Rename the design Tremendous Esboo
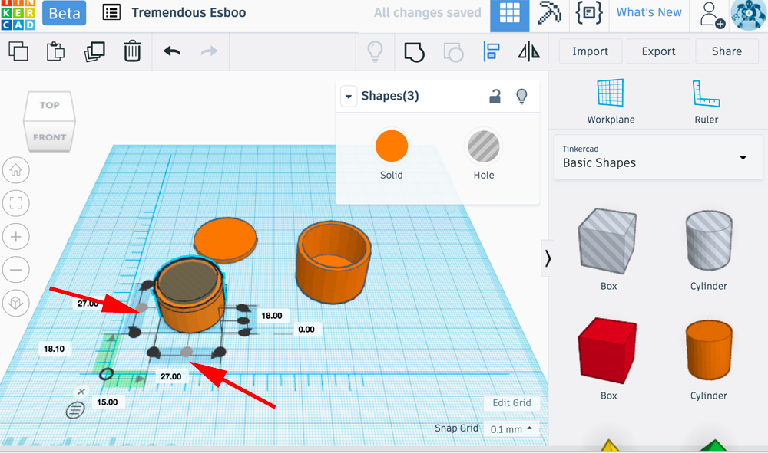 point(189,13)
